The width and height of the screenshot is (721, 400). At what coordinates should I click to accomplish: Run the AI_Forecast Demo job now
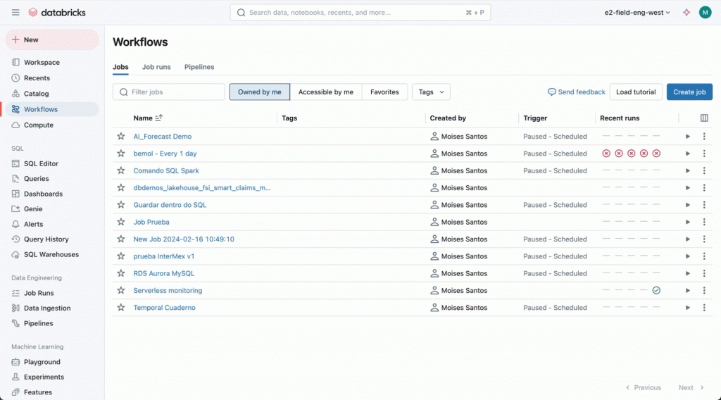(688, 137)
